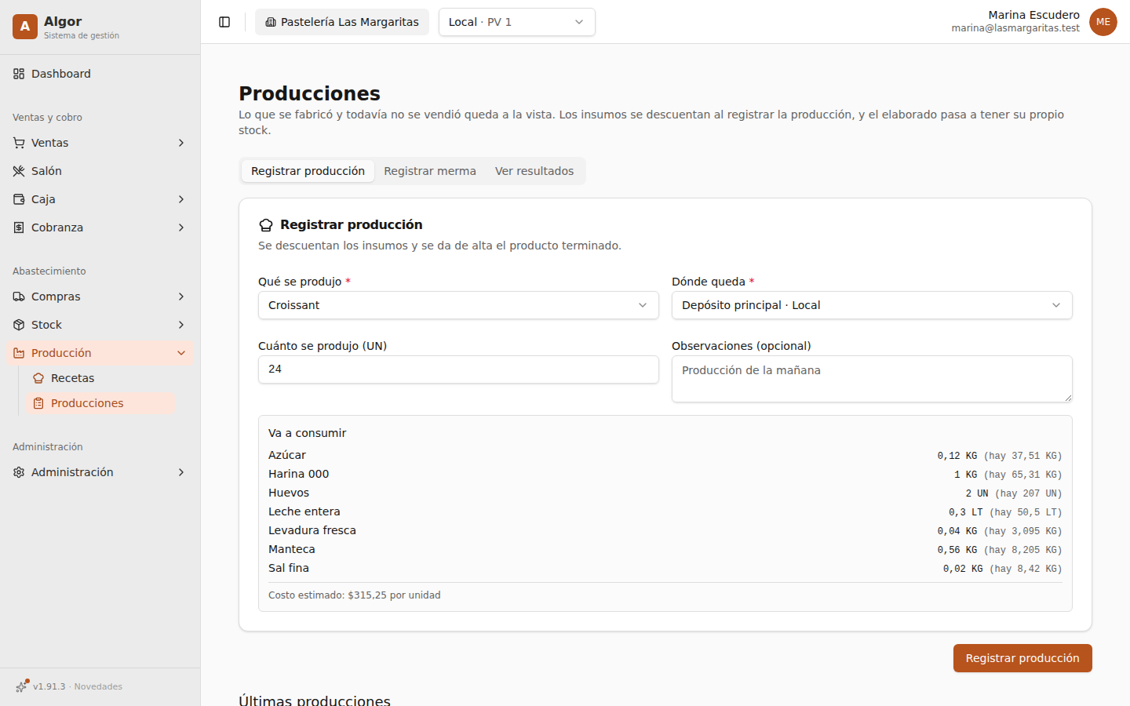This screenshot has width=1130, height=706.
Task: Click the Algor logo icon
Action: pyautogui.click(x=25, y=27)
